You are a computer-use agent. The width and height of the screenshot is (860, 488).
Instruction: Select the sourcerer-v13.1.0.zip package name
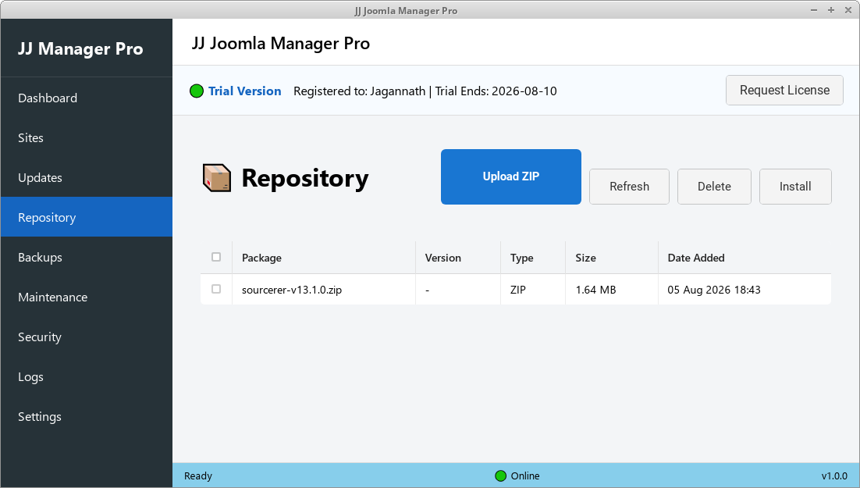pos(292,290)
